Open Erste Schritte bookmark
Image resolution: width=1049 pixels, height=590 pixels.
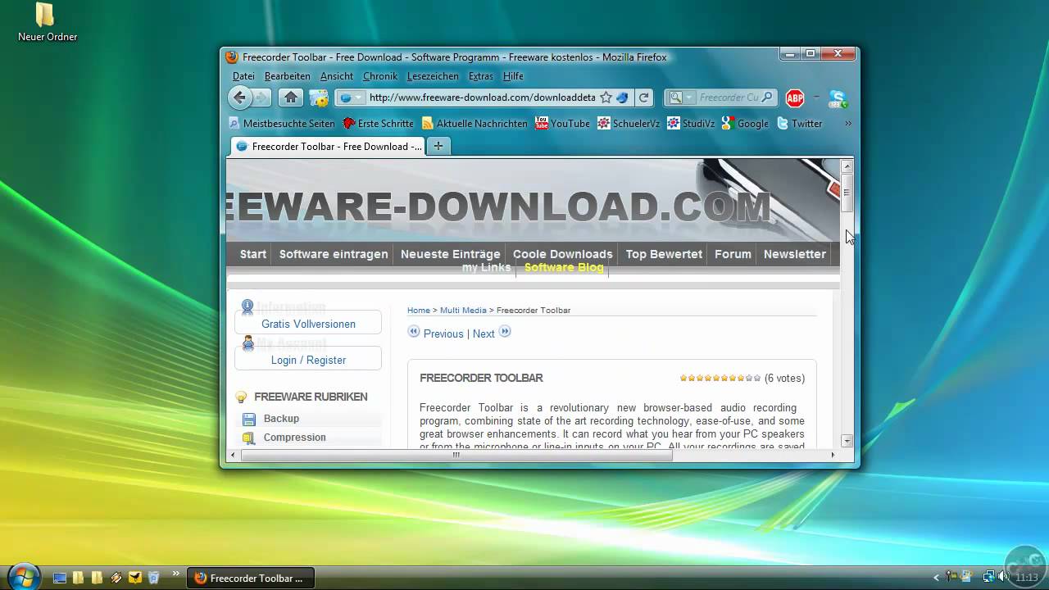click(378, 124)
